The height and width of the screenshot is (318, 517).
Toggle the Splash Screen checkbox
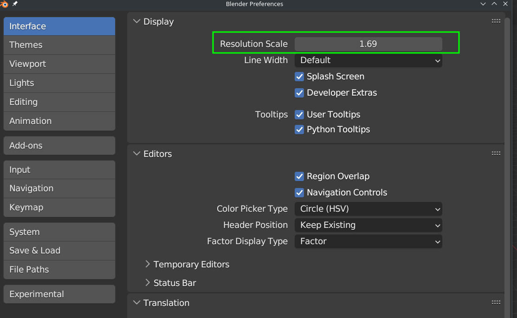(x=299, y=77)
